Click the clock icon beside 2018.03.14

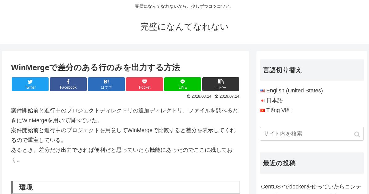(x=188, y=96)
